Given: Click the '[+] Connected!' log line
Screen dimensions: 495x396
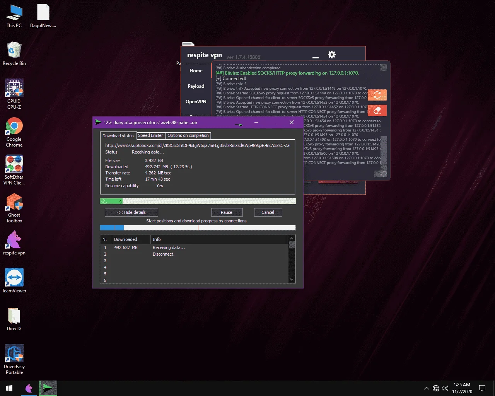Looking at the screenshot, I should [230, 79].
